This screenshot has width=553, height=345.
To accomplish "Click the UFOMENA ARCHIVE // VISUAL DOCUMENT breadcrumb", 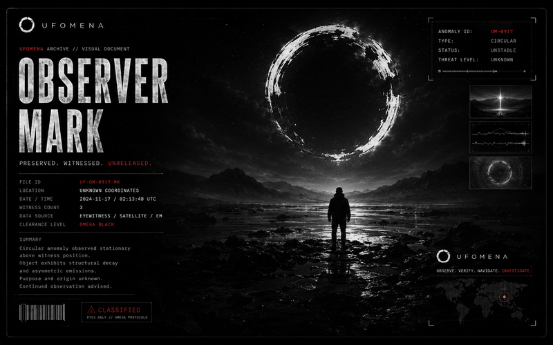I will coord(75,49).
